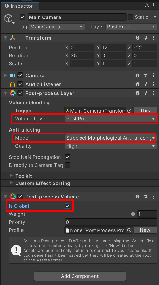Click the Inspector lock icon
This screenshot has width=159, height=285.
[x=147, y=6]
